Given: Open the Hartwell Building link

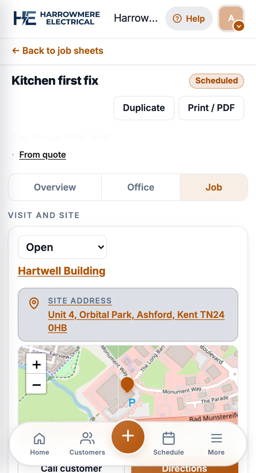Looking at the screenshot, I should coord(62,271).
